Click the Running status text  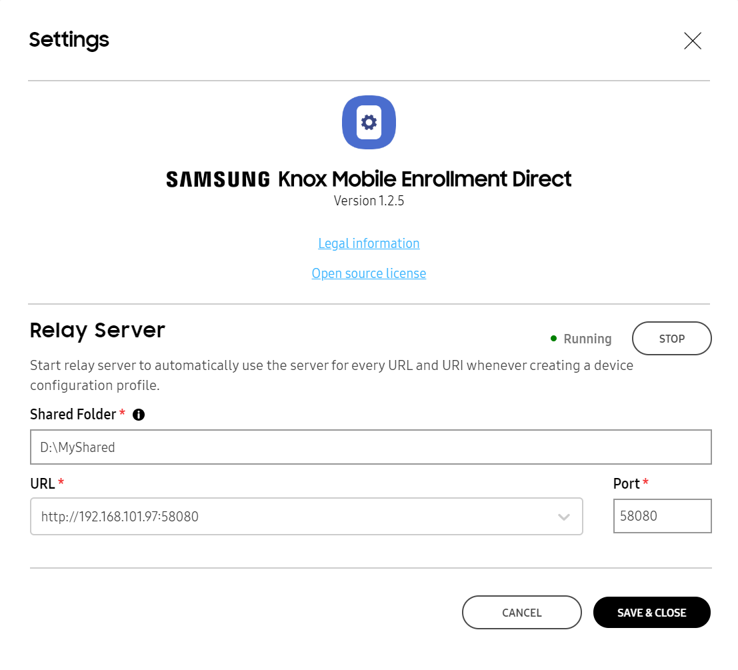[x=587, y=339]
